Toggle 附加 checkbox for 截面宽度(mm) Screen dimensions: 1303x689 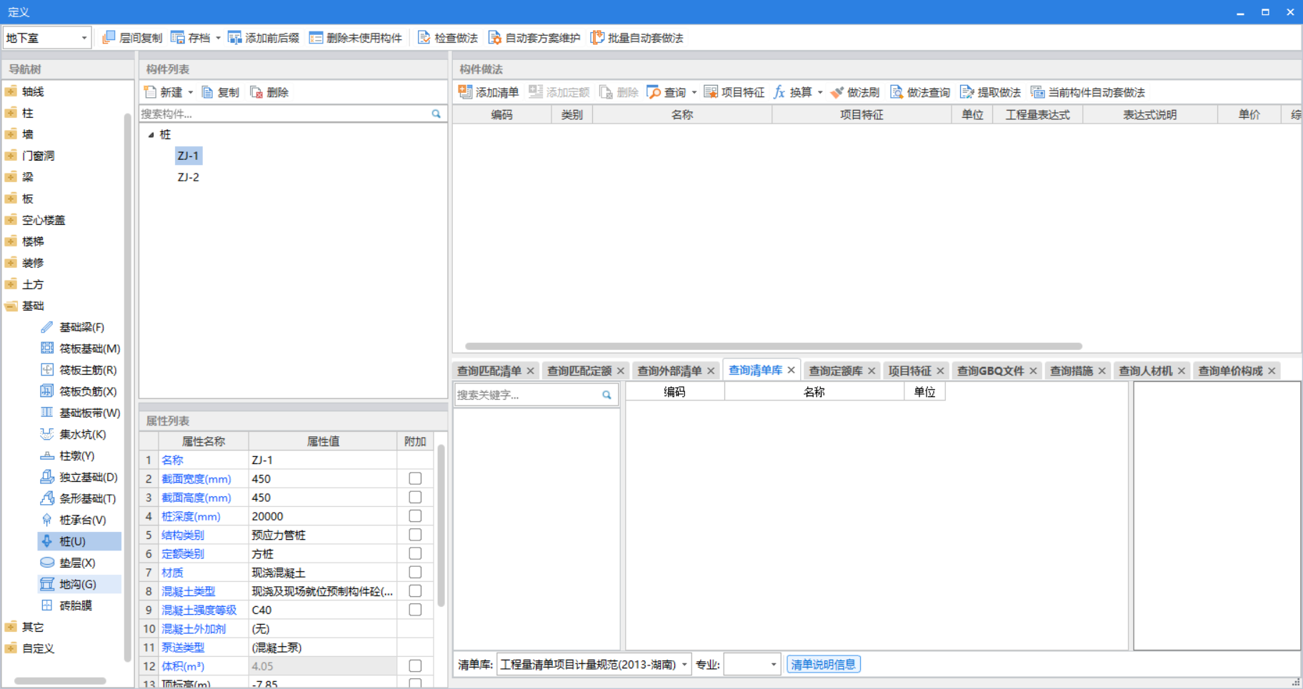point(415,478)
